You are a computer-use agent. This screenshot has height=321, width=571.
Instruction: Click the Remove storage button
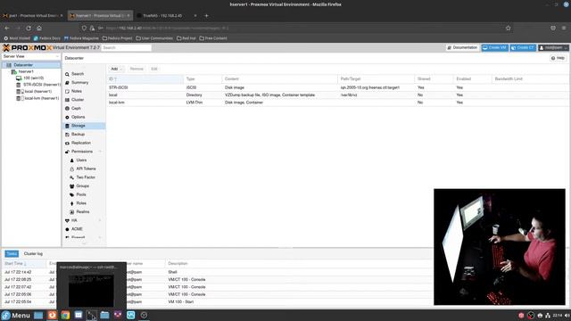[137, 69]
